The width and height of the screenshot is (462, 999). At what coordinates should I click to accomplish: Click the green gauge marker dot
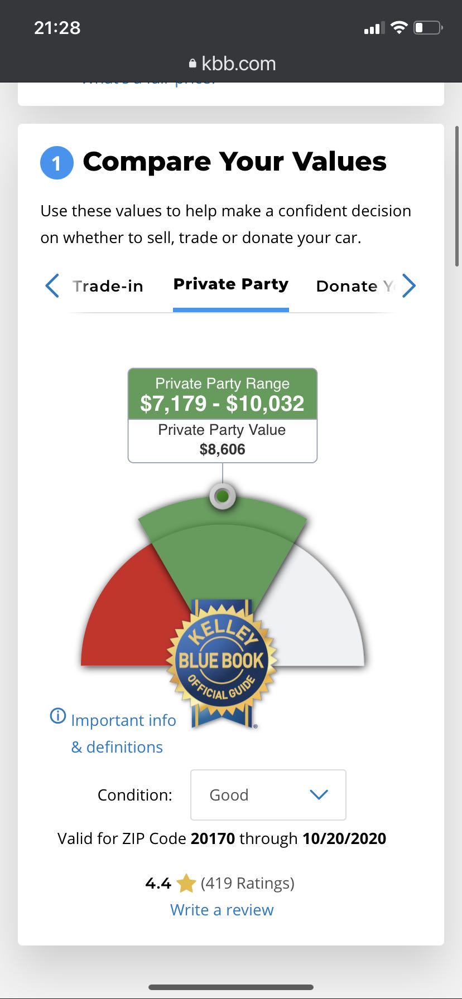pos(222,496)
